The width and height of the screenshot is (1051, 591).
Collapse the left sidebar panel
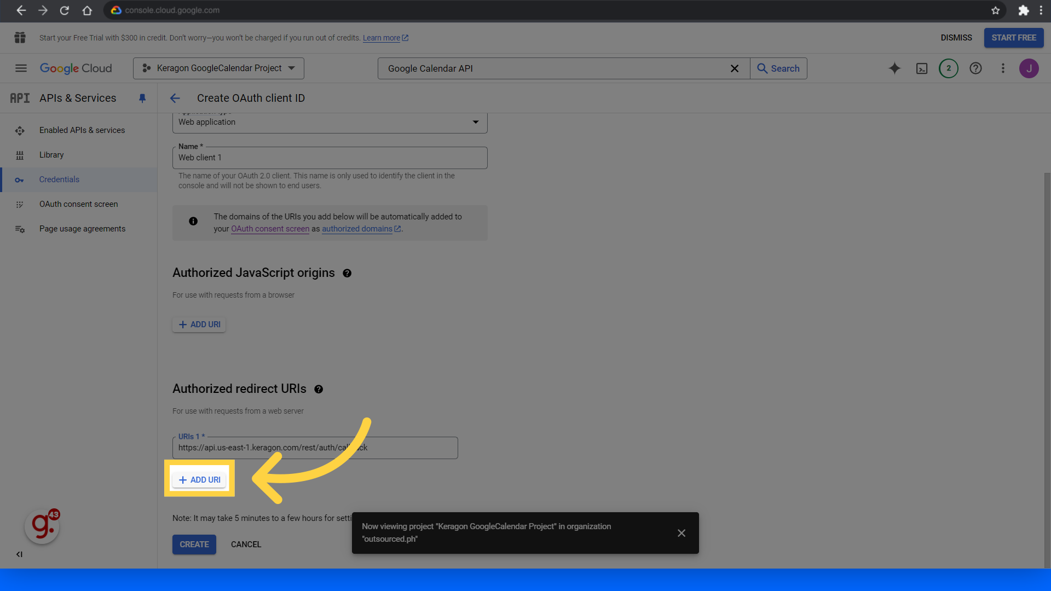(x=19, y=554)
